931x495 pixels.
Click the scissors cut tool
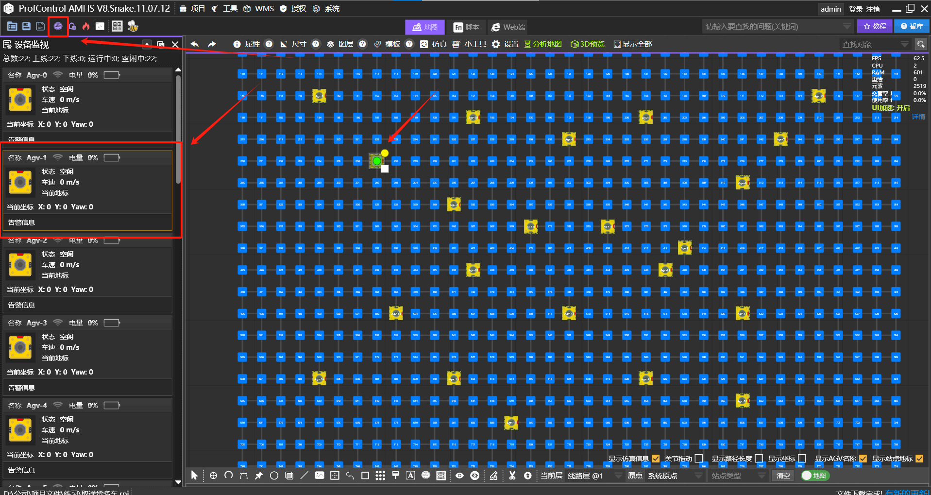[x=512, y=476]
